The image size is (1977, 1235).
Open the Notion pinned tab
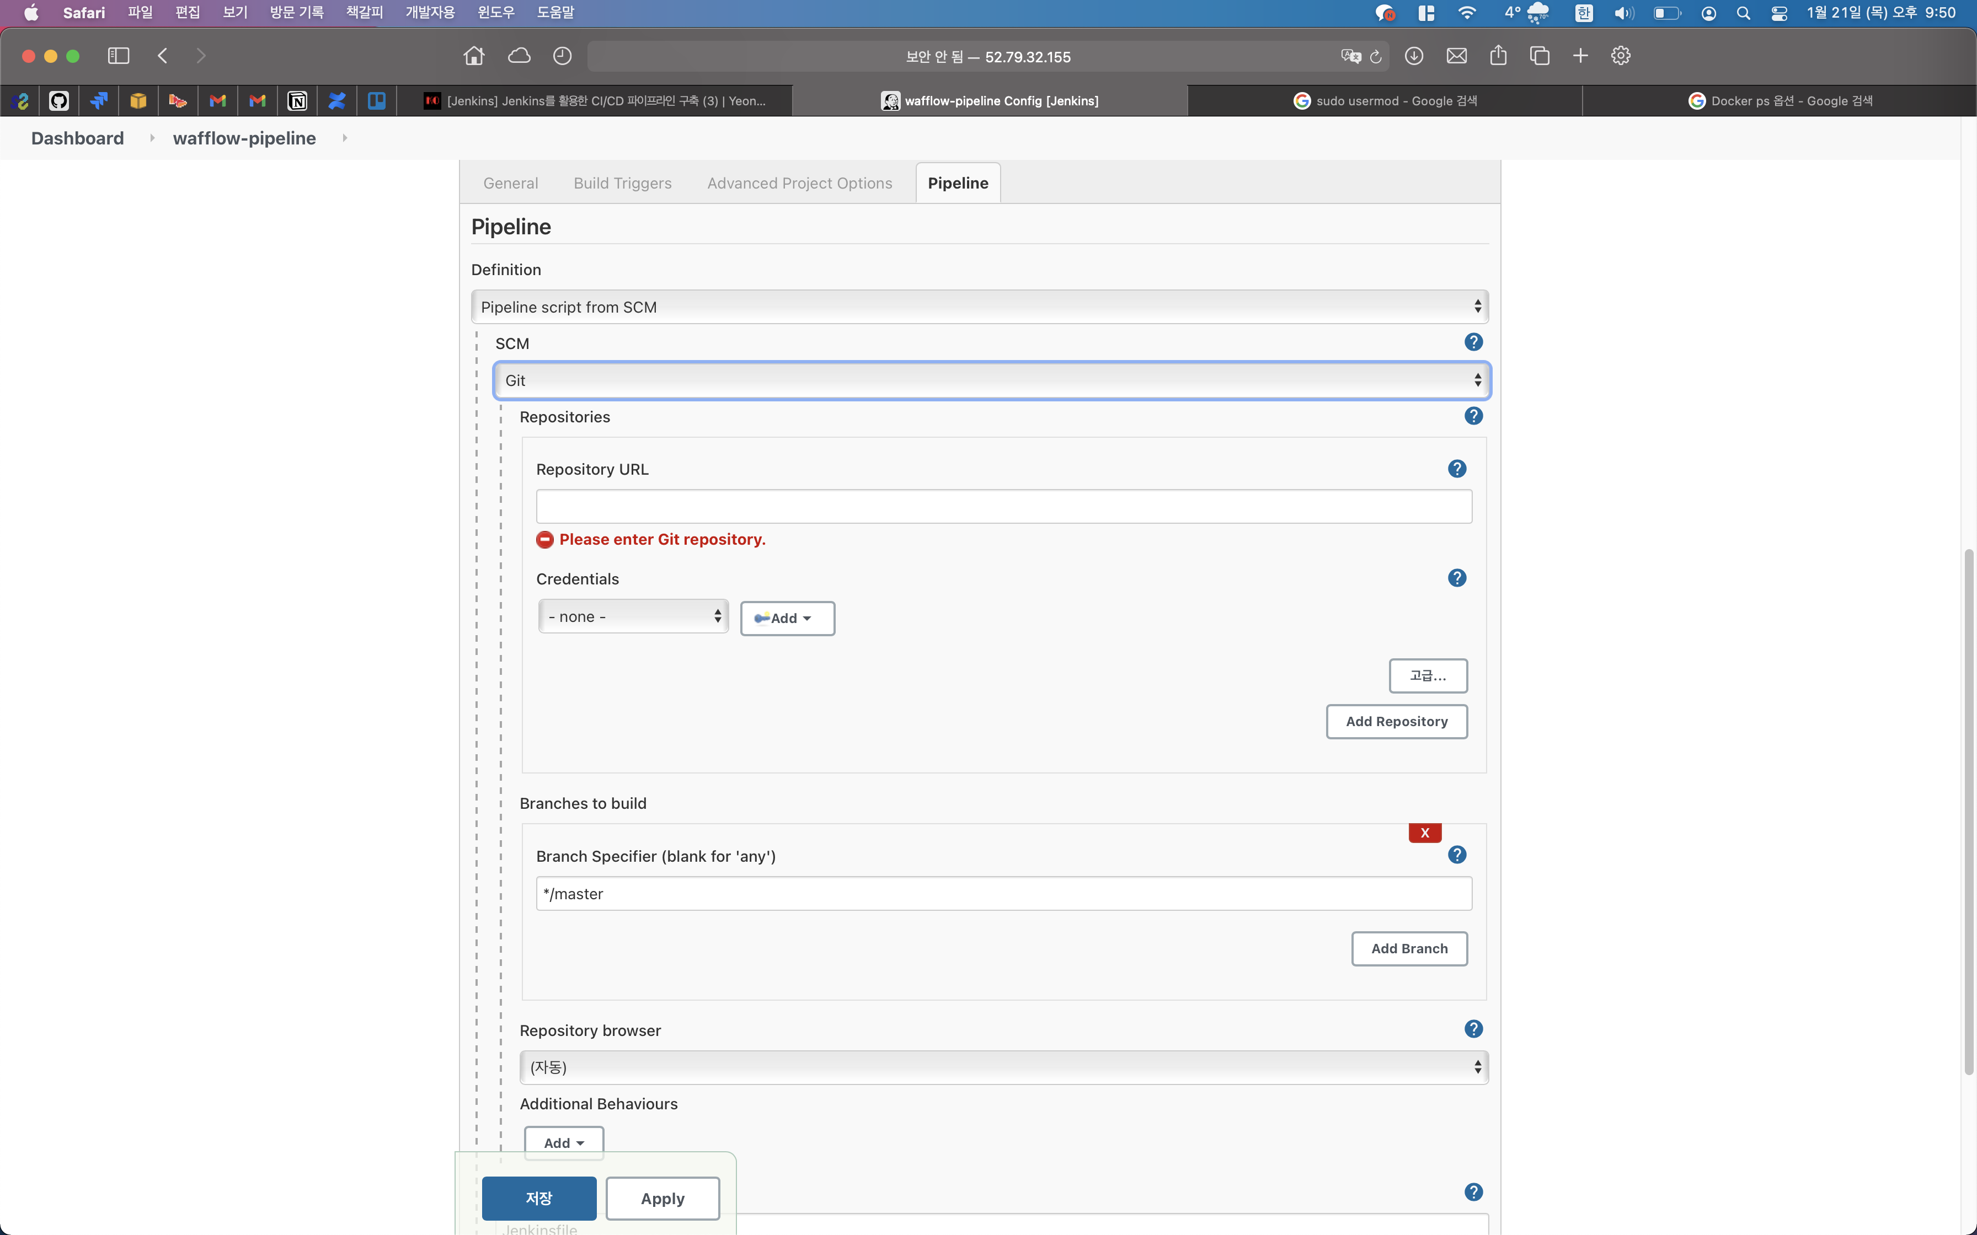pos(297,100)
